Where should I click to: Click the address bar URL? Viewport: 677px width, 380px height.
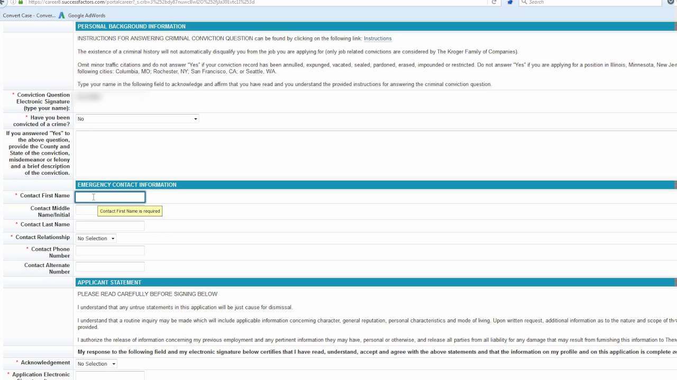pyautogui.click(x=141, y=2)
